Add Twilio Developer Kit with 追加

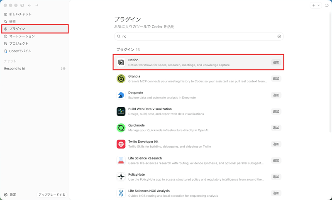click(276, 144)
